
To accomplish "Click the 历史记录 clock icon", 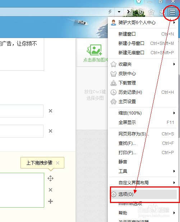I will pyautogui.click(x=114, y=92).
